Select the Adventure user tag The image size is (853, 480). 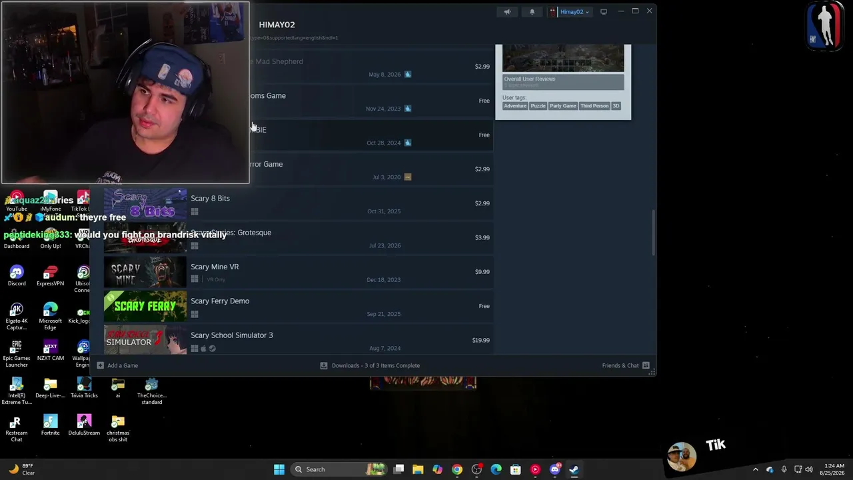pos(515,106)
